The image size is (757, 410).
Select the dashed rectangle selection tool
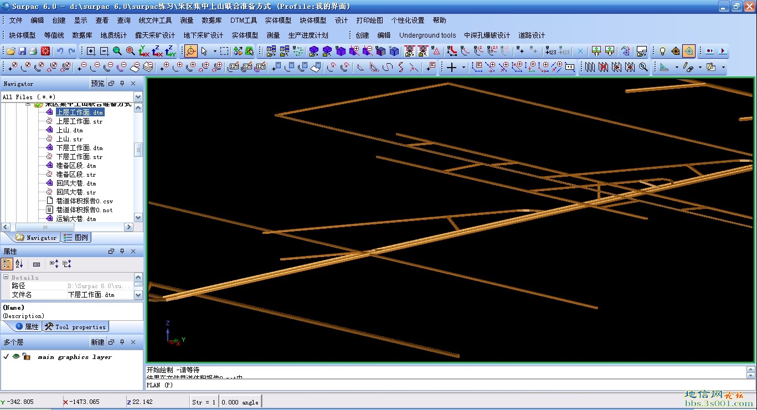[x=224, y=51]
